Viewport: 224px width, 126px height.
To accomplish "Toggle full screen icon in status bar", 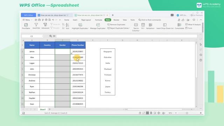I will tap(144, 113).
